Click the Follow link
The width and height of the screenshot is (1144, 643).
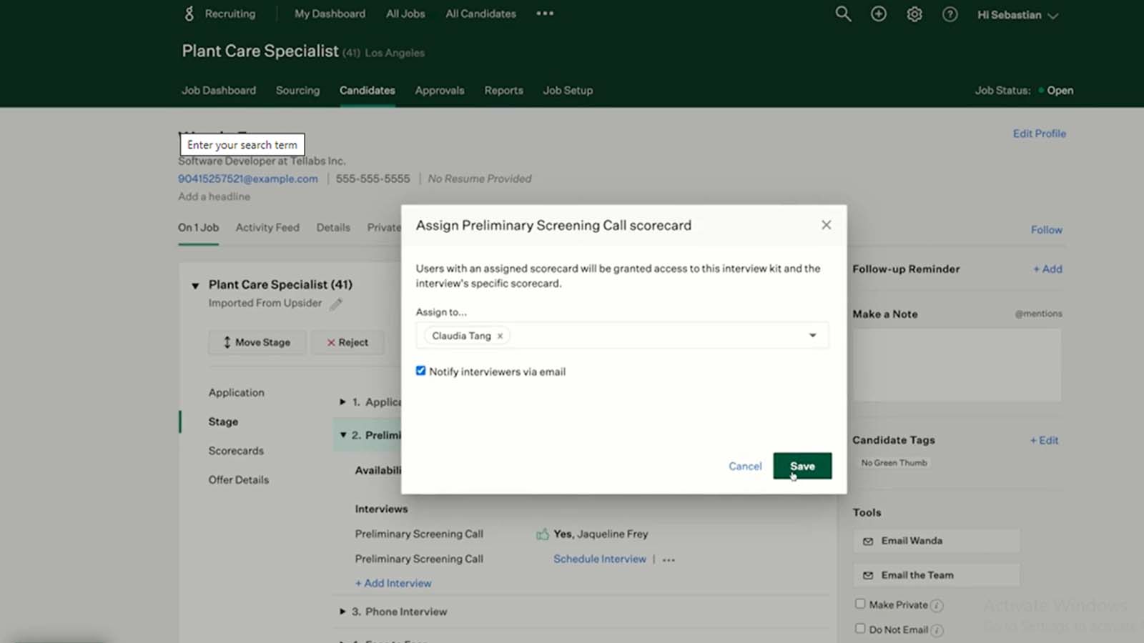(x=1046, y=230)
